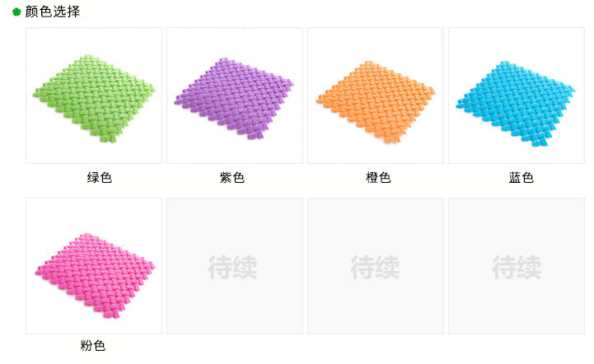Click the 待续 text beside pink mat
594x364 pixels.
click(232, 267)
